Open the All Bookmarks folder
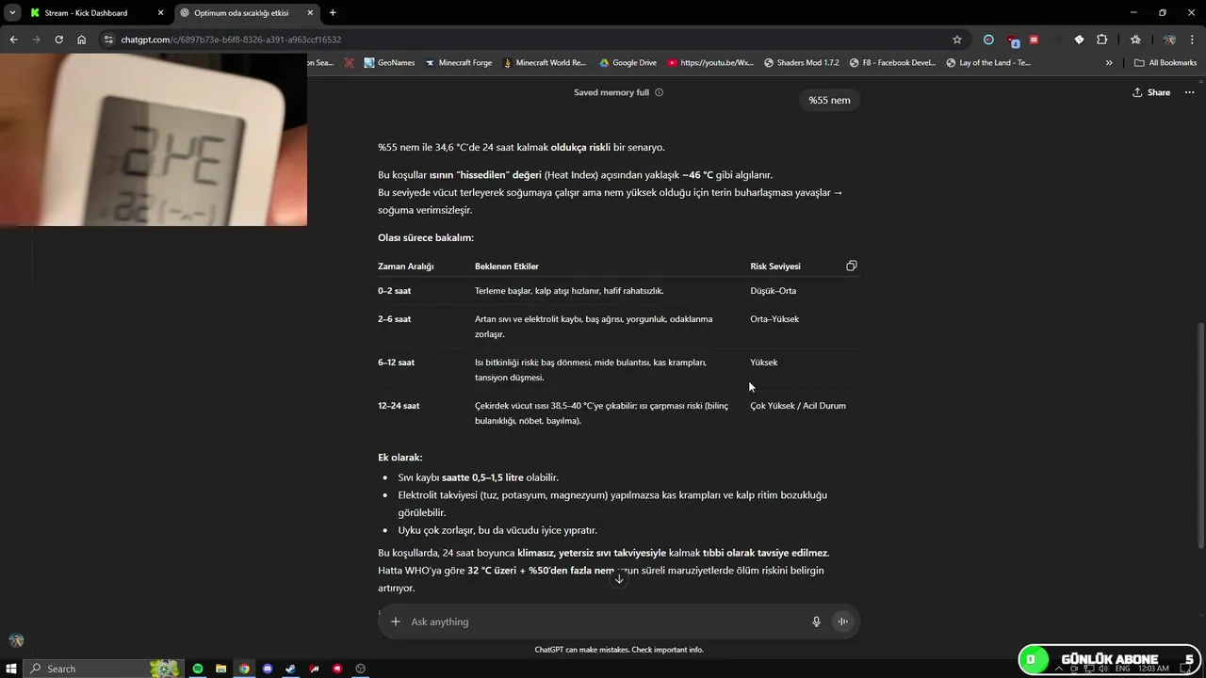1206x678 pixels. (x=1165, y=63)
